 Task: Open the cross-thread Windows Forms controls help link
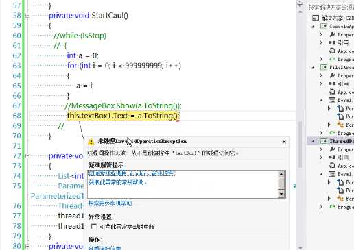132,173
